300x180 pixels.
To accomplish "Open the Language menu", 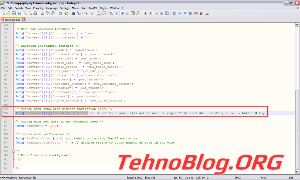I will click(x=52, y=8).
